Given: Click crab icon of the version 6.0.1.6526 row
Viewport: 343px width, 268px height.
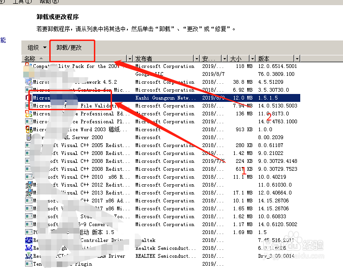Looking at the screenshot, I should (29, 248).
